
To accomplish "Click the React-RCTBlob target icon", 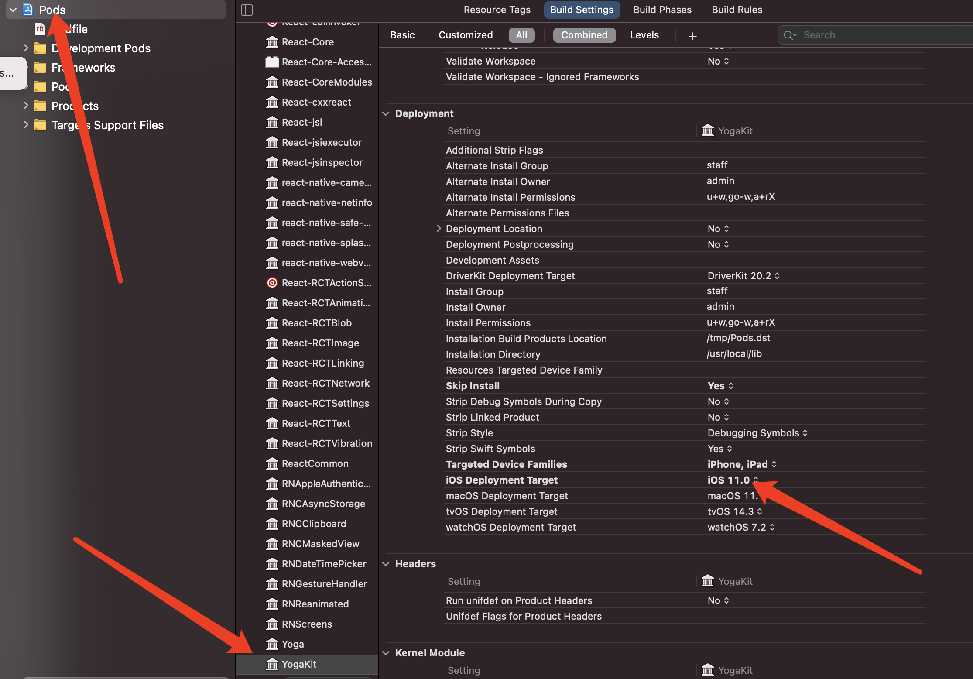I will (x=272, y=323).
